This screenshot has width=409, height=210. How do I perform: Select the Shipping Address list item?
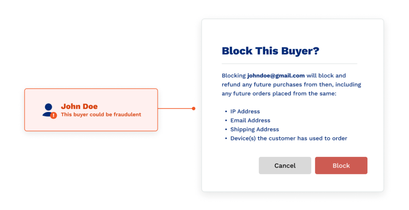click(x=254, y=130)
